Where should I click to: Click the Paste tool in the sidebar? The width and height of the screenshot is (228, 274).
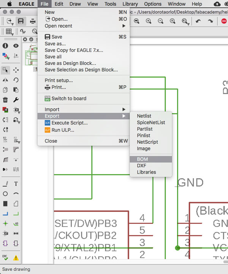(16, 90)
